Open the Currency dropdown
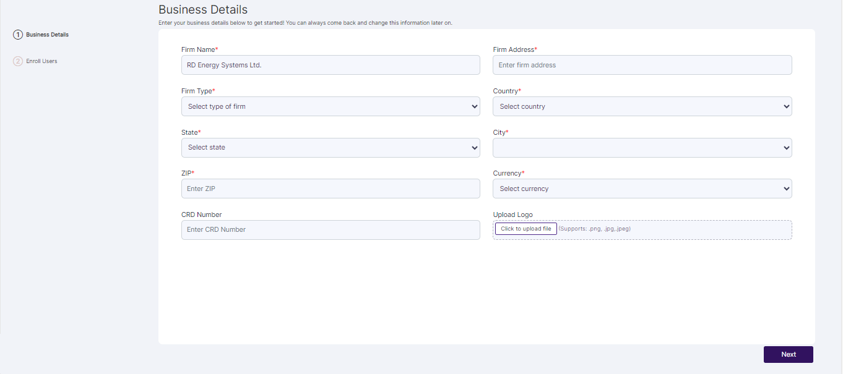The height and width of the screenshot is (374, 843). [x=641, y=188]
